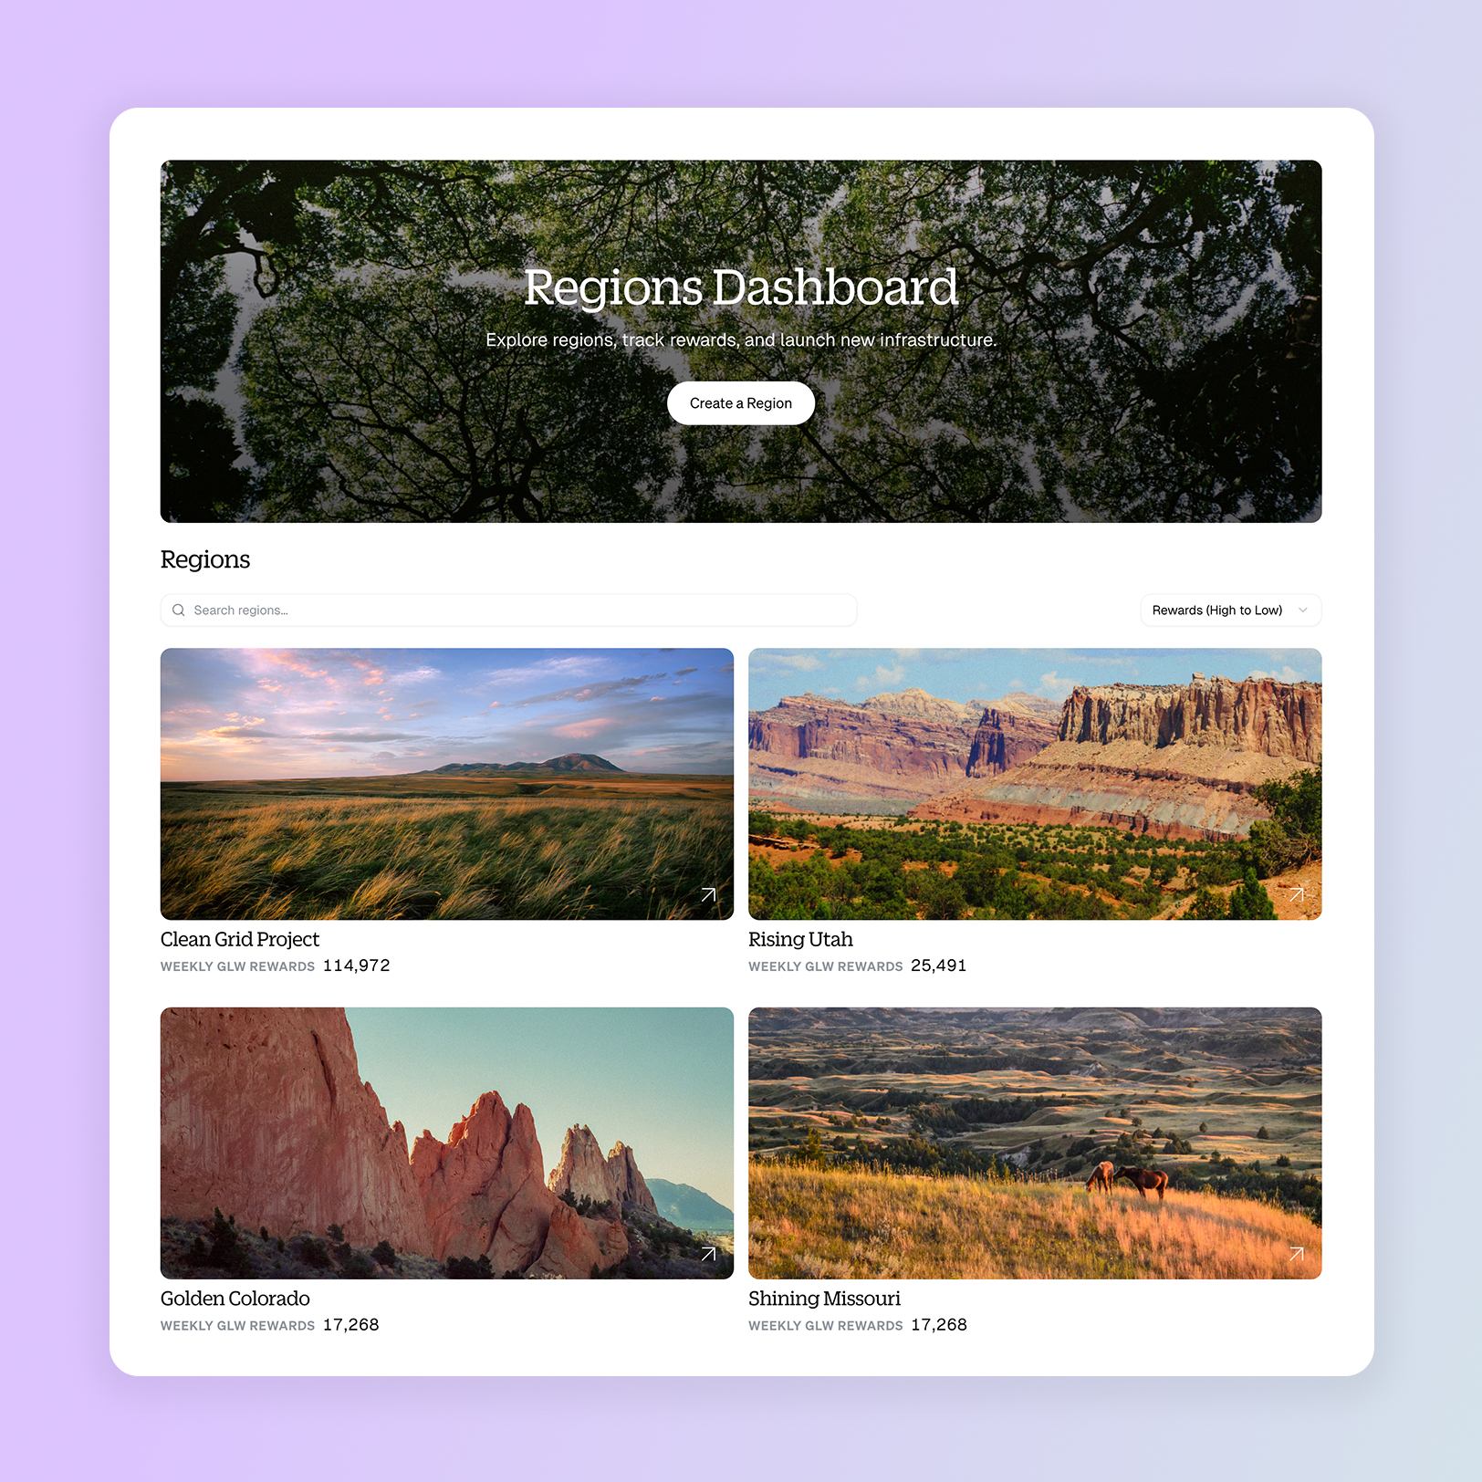
Task: Select the Shining Missouri horses thumbnail
Action: point(1034,1143)
